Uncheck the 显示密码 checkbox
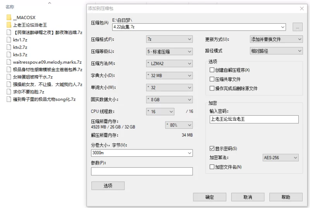The image size is (310, 208). click(212, 148)
